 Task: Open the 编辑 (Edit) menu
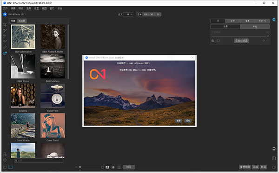click(x=13, y=8)
